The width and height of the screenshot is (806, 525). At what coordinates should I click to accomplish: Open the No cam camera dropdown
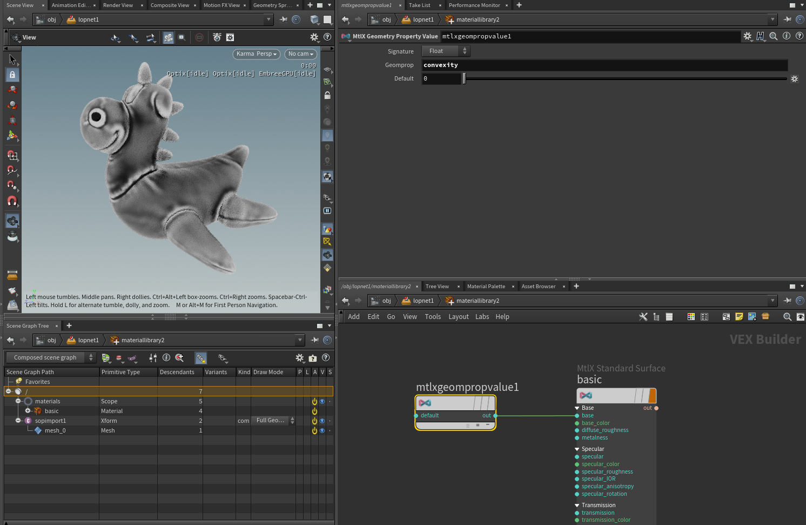pyautogui.click(x=301, y=54)
